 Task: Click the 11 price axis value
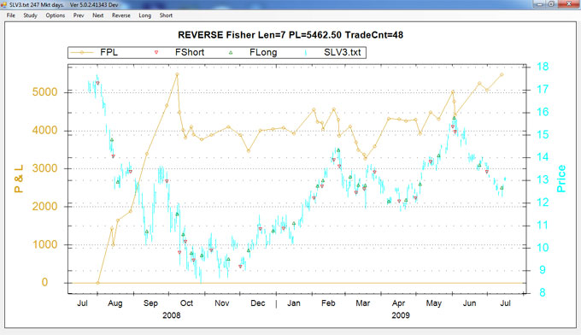[543, 225]
